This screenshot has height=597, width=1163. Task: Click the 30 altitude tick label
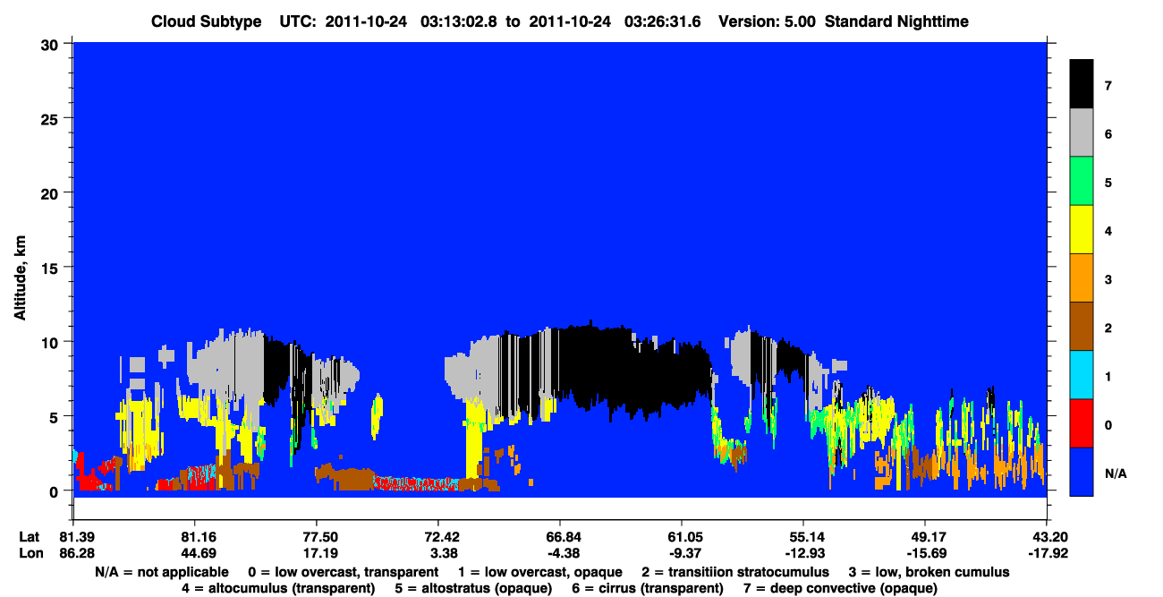click(52, 43)
